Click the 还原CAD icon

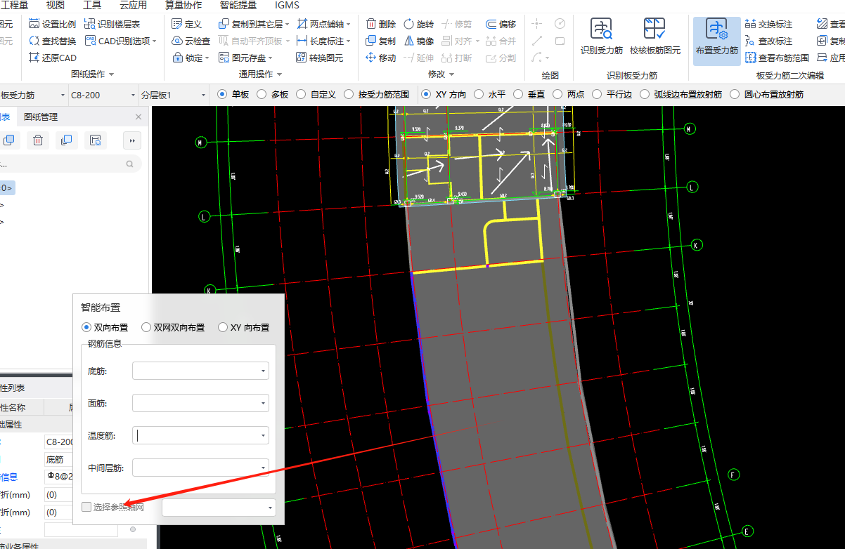34,58
